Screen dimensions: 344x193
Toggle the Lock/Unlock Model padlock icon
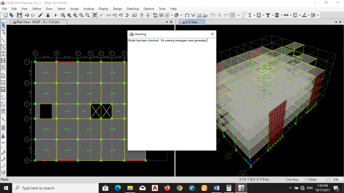click(48, 15)
